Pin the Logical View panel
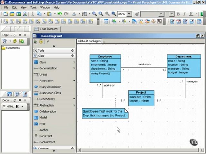The height and width of the screenshot is (154, 206). pyautogui.click(x=20, y=35)
